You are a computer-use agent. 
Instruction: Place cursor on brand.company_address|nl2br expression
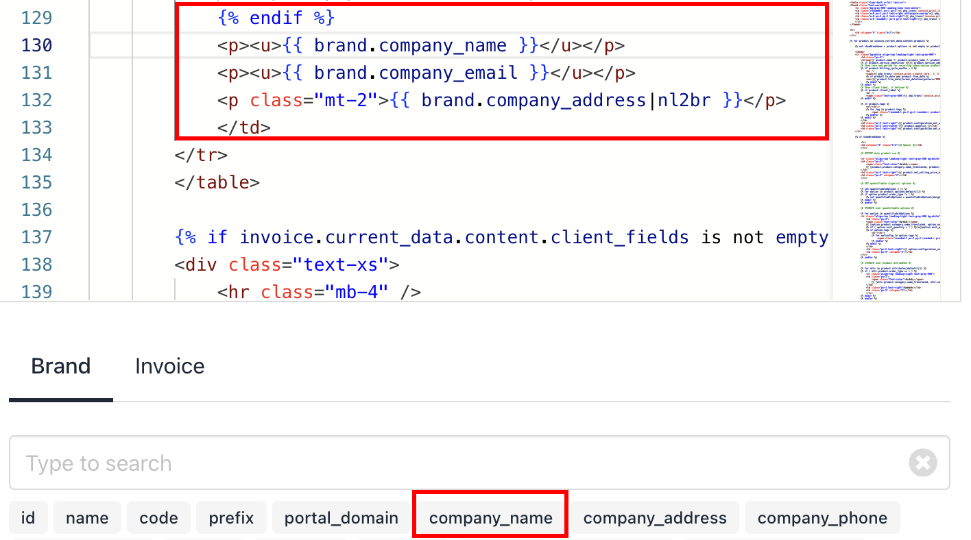pos(566,101)
